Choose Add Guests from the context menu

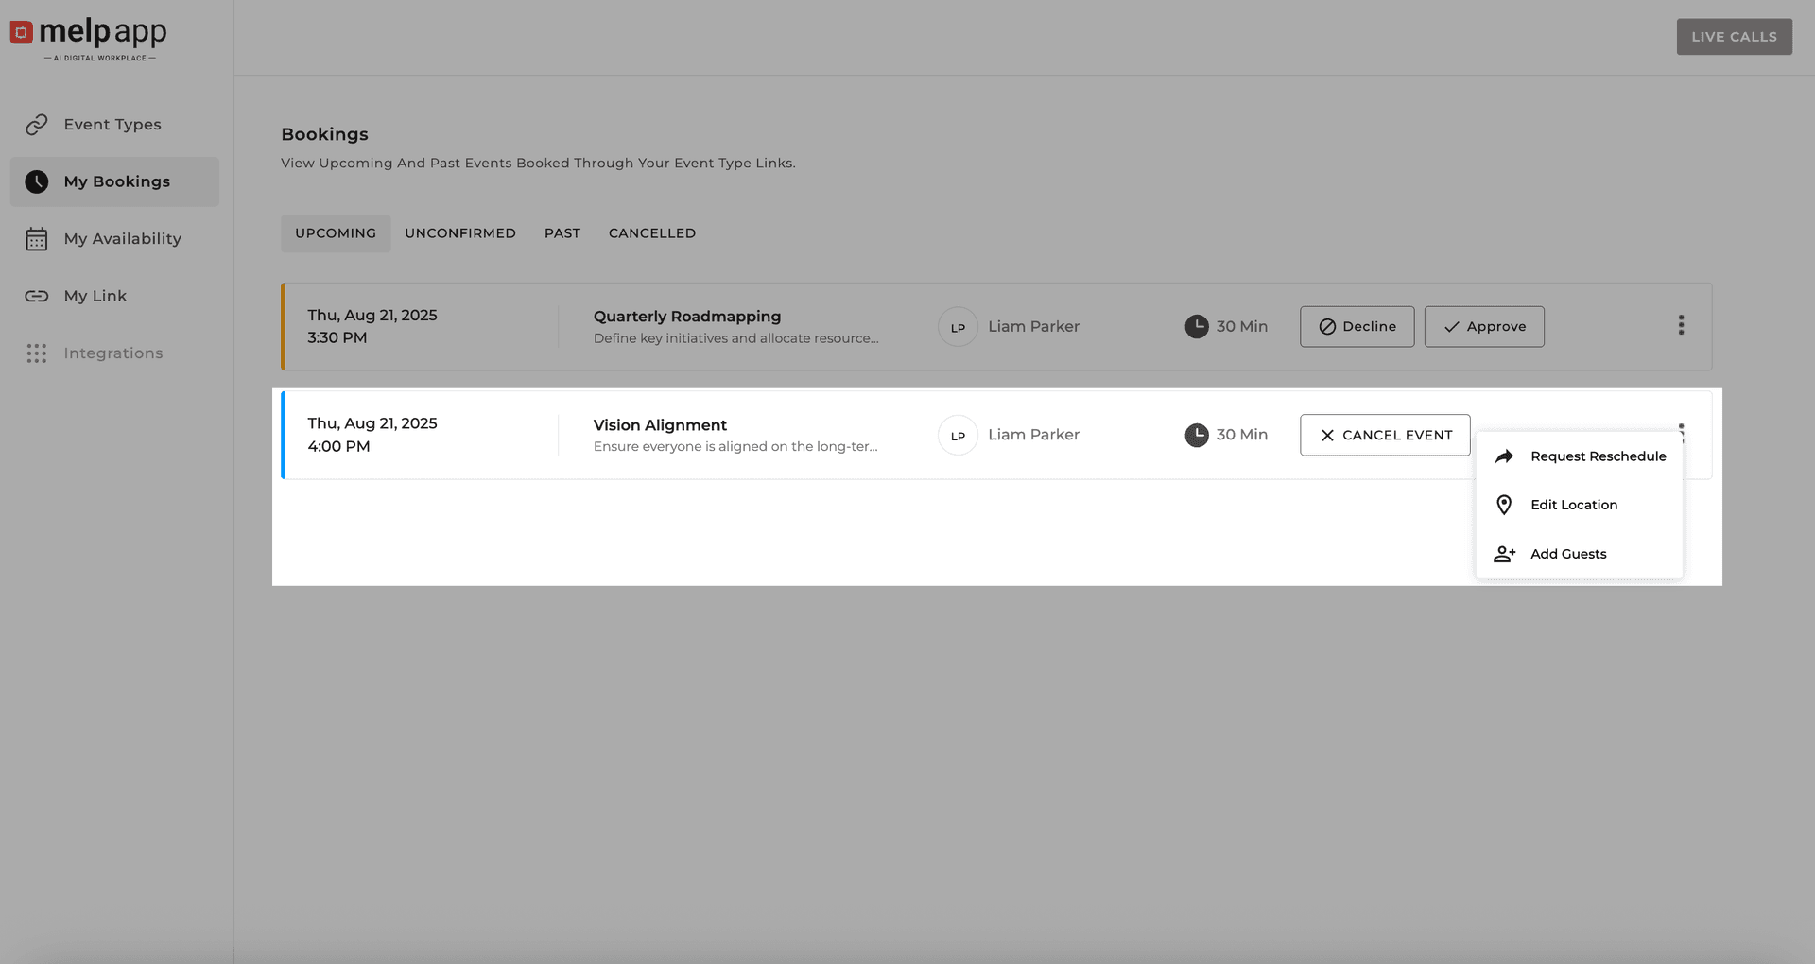(x=1568, y=553)
